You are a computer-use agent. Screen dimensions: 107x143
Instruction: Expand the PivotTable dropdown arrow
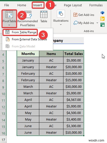pos(9,25)
